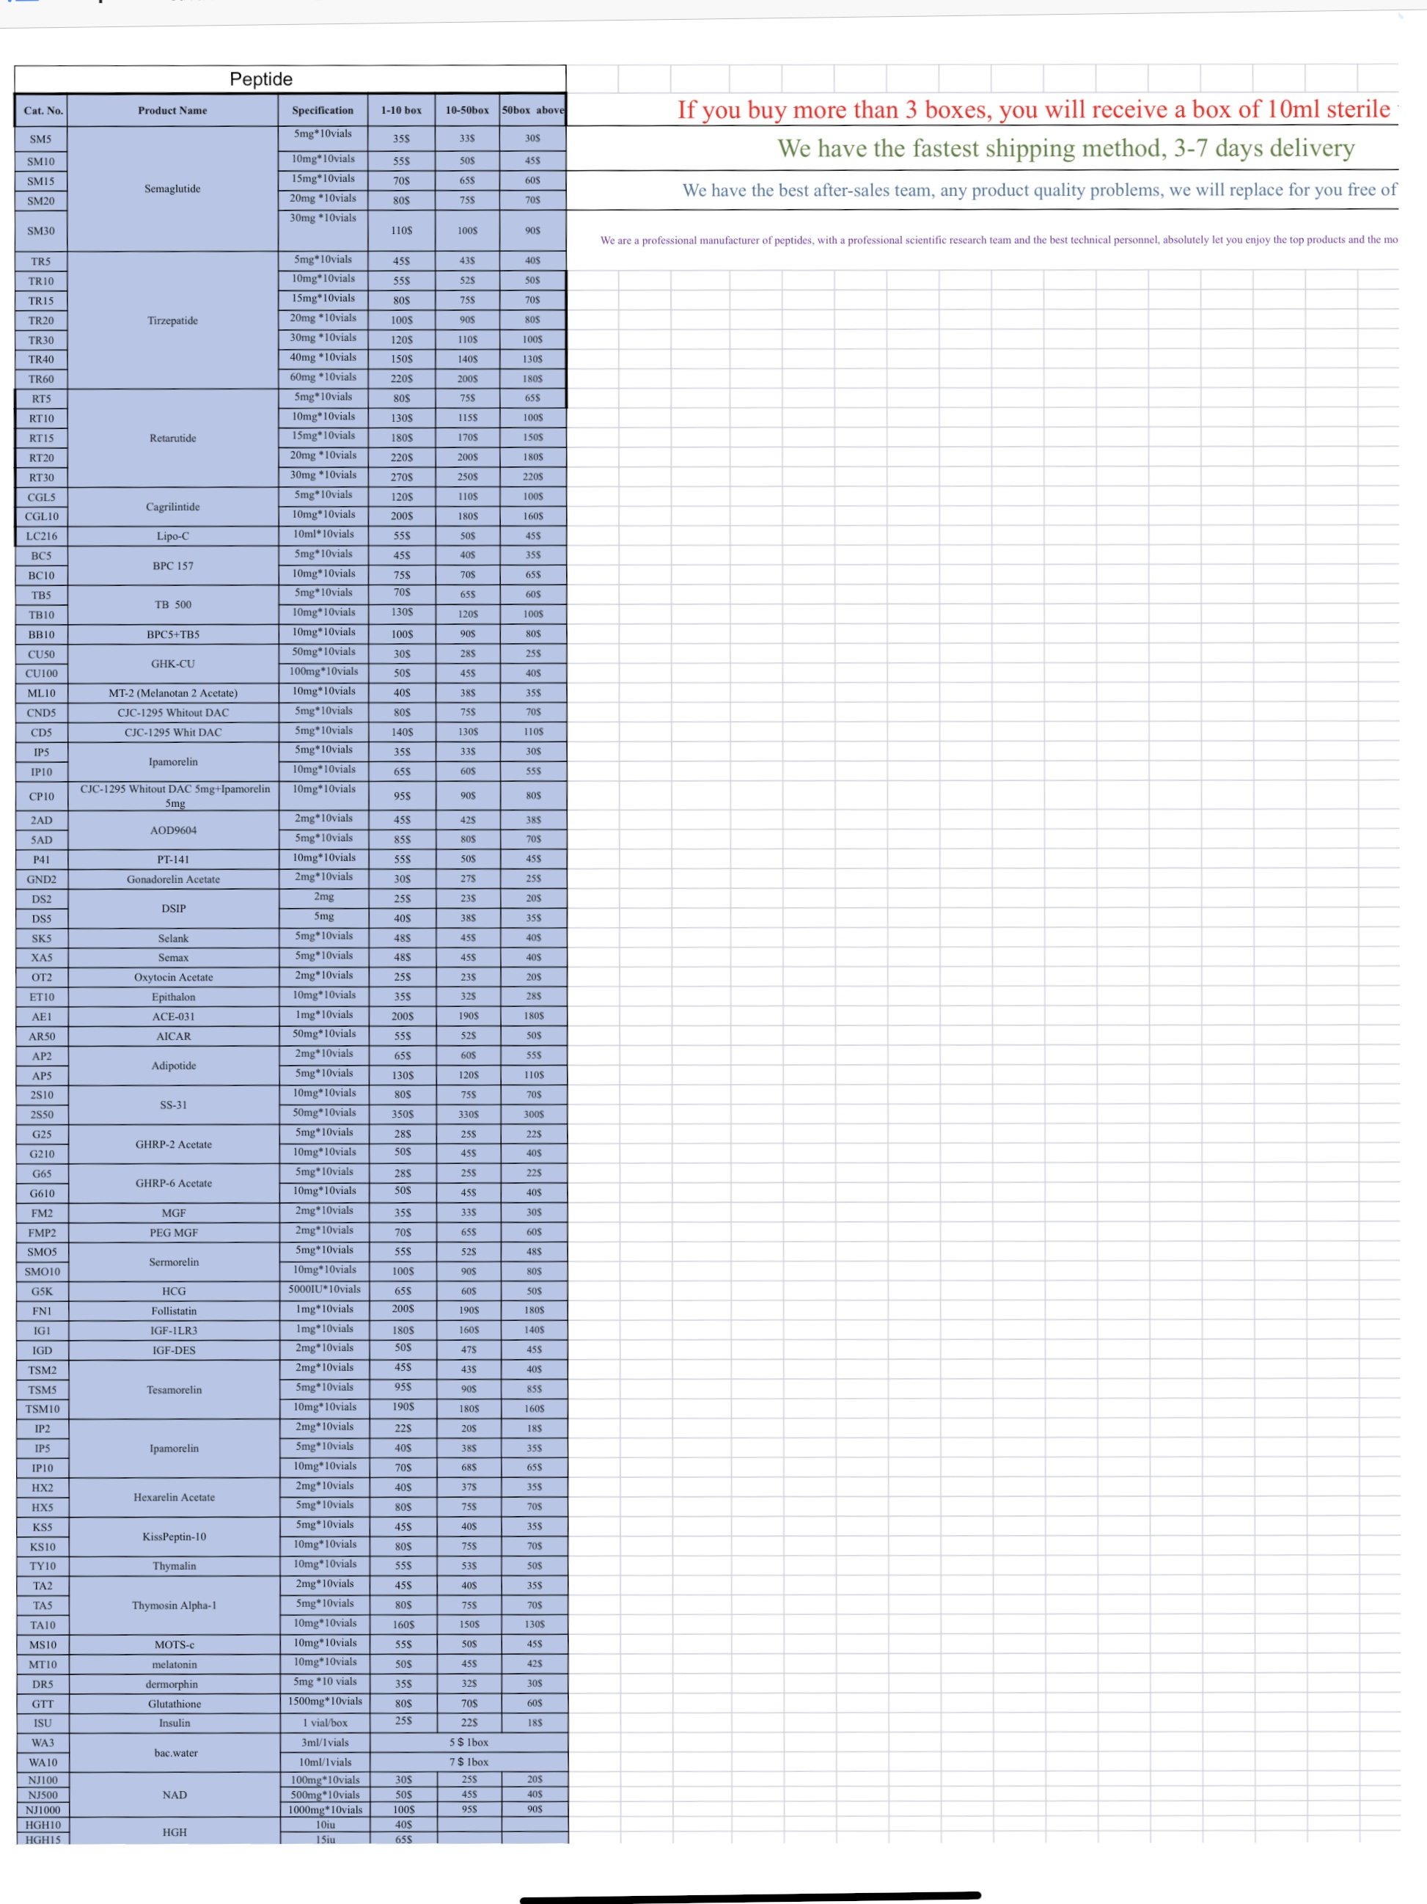
Task: Click the "ACE-031" product cell
Action: click(x=173, y=1017)
